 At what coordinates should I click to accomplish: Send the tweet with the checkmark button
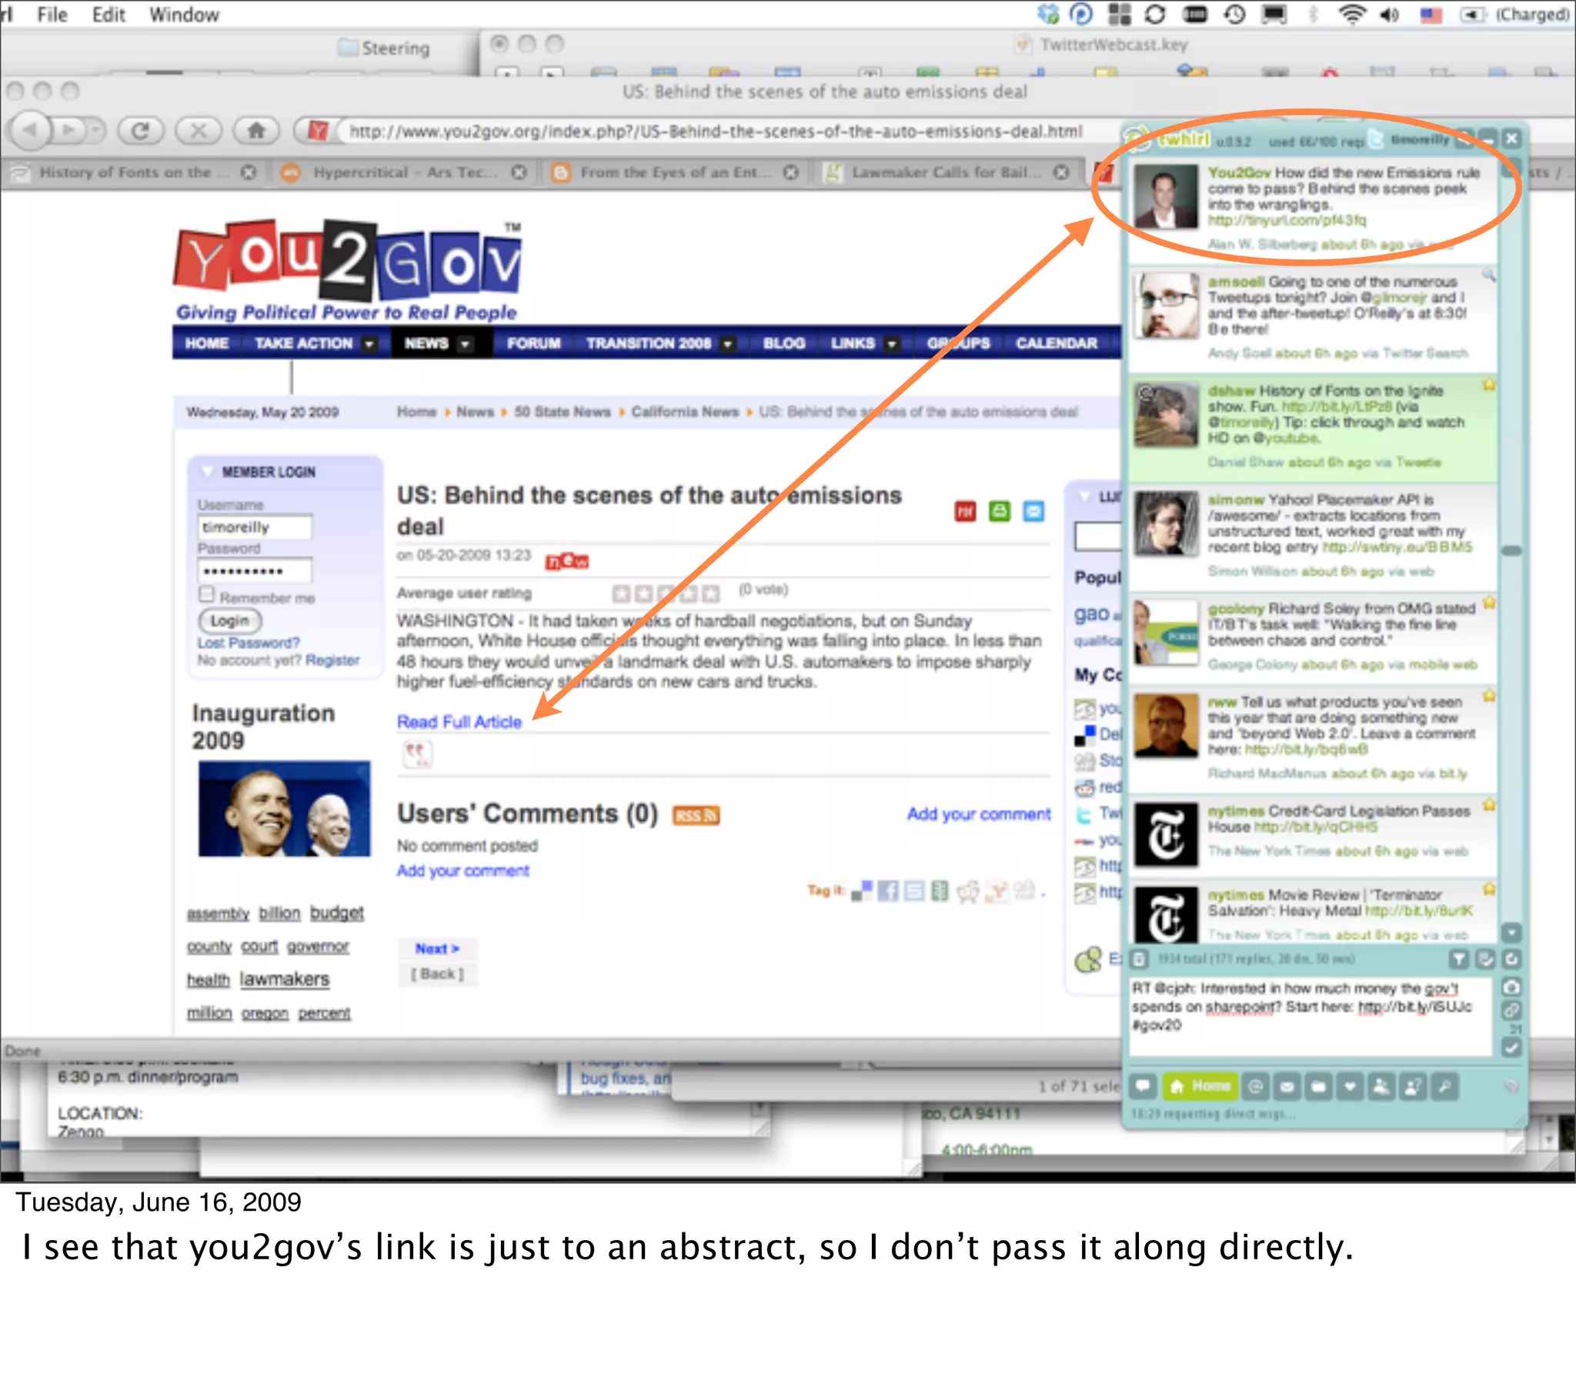[x=1511, y=1047]
